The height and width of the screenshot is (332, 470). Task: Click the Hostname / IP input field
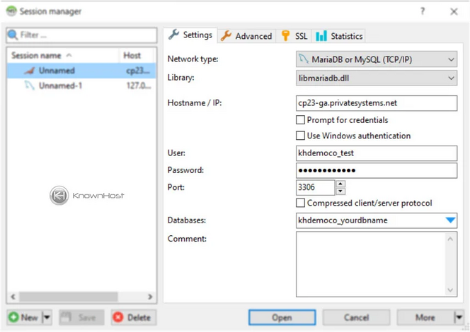point(376,103)
